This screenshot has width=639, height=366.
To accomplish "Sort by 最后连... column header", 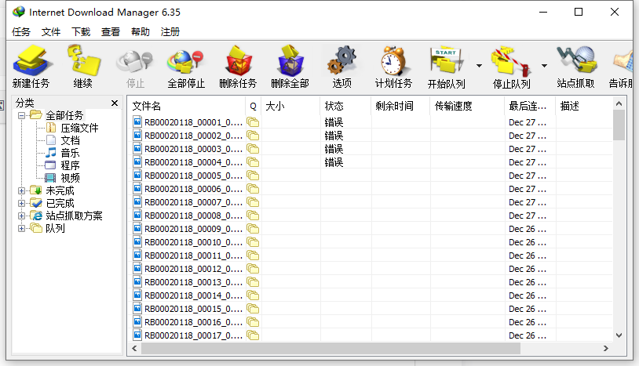I will (x=530, y=106).
